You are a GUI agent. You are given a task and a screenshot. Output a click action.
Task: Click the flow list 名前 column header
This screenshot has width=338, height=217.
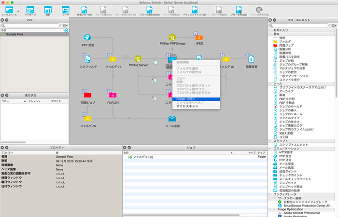32,30
